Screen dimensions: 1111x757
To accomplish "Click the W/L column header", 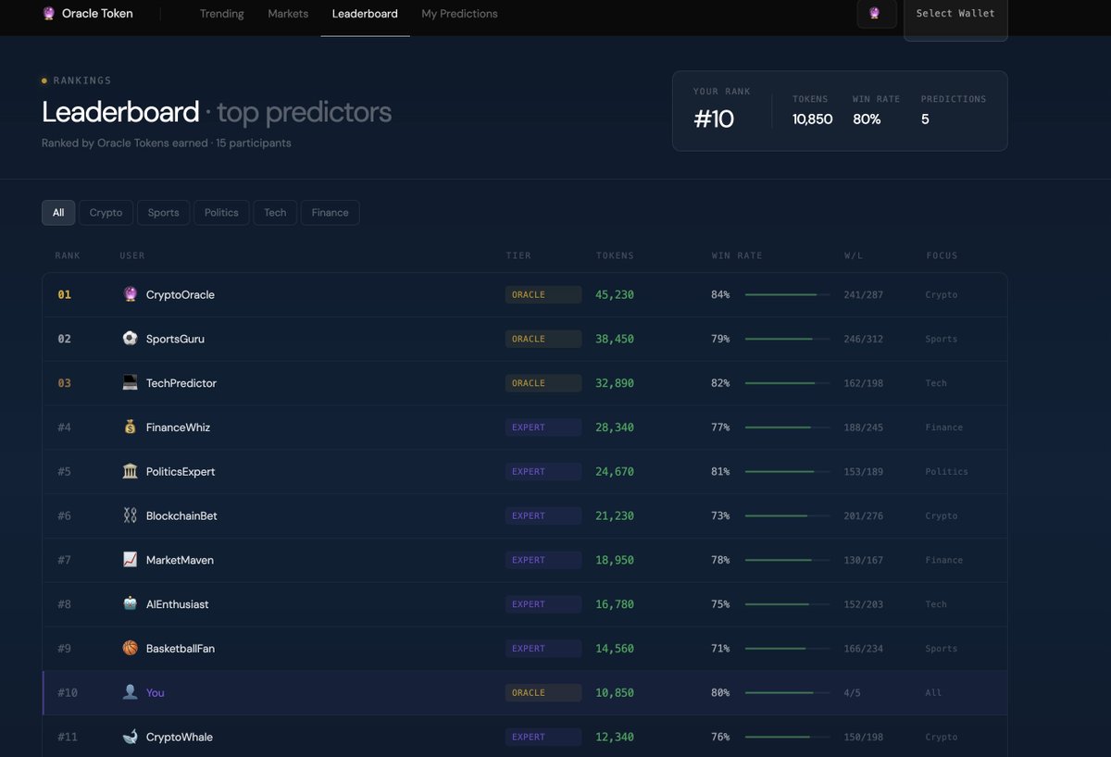I will pyautogui.click(x=853, y=255).
